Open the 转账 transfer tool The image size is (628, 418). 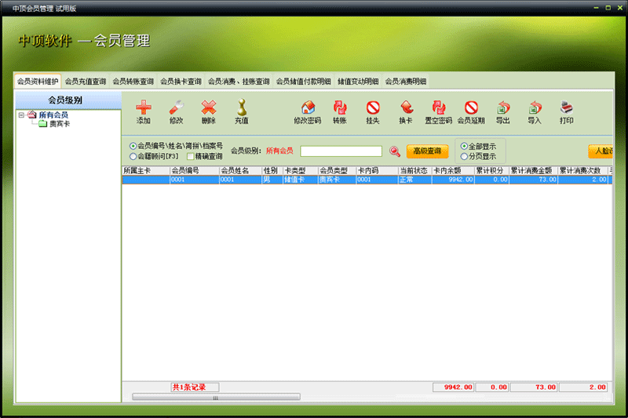pyautogui.click(x=340, y=107)
